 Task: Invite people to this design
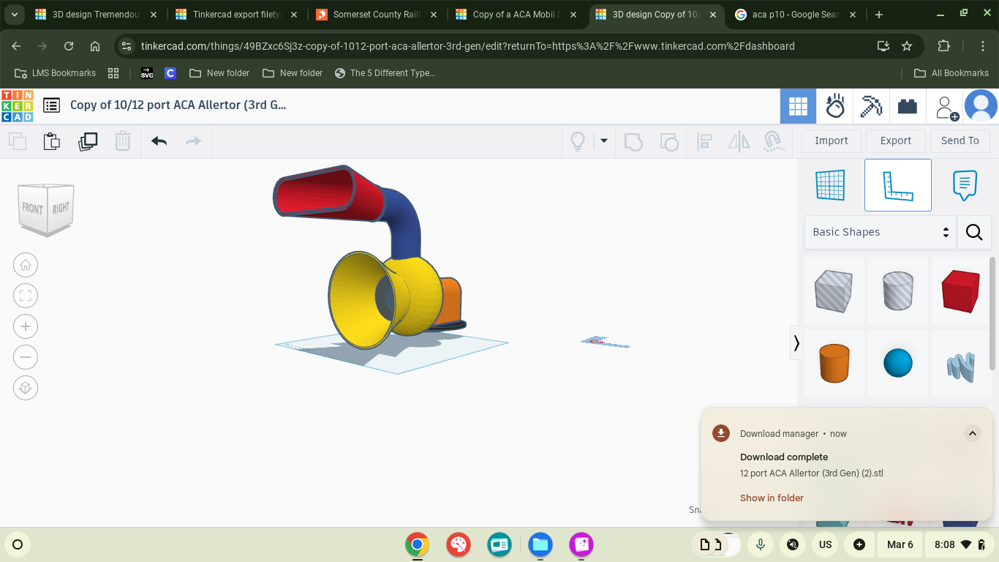click(946, 107)
